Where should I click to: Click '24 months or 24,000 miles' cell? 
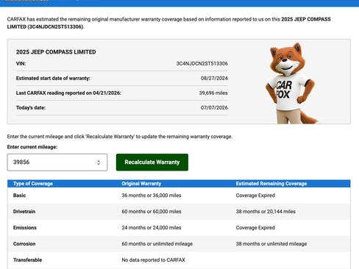click(152, 228)
